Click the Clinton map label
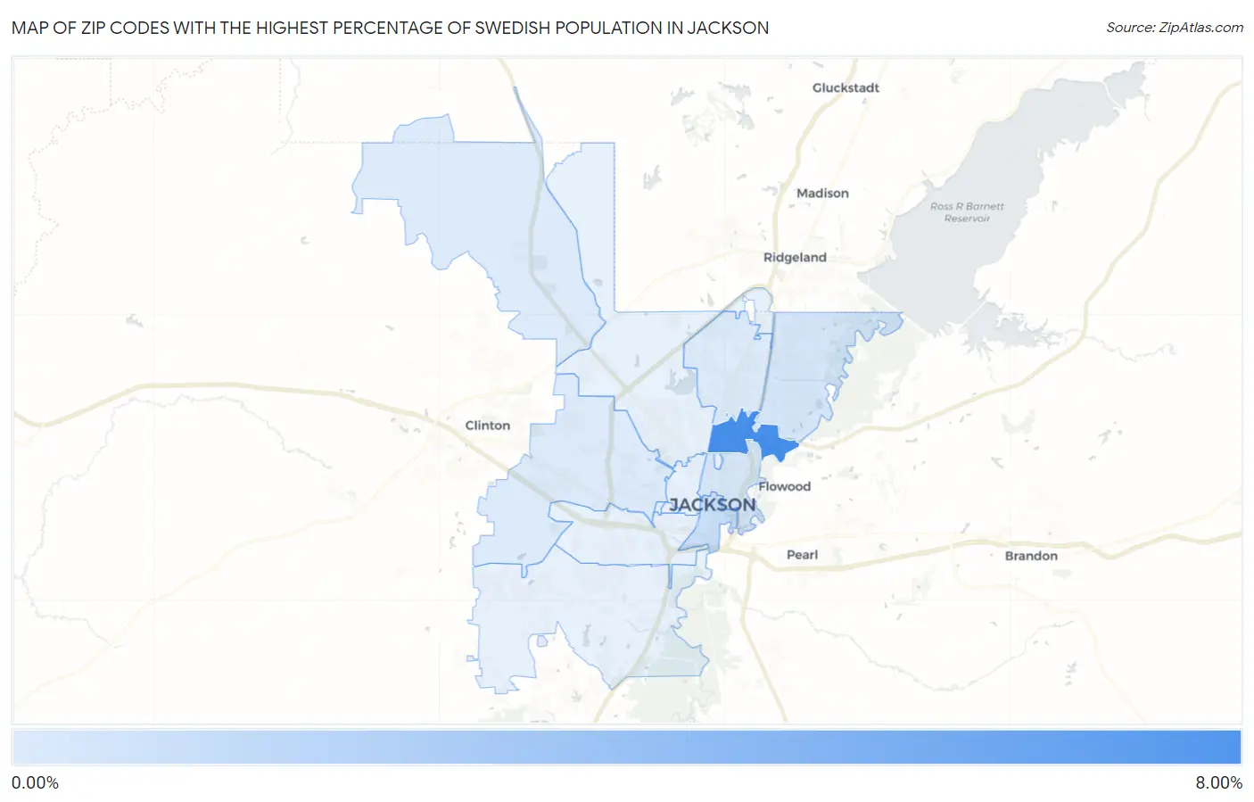 (x=488, y=426)
